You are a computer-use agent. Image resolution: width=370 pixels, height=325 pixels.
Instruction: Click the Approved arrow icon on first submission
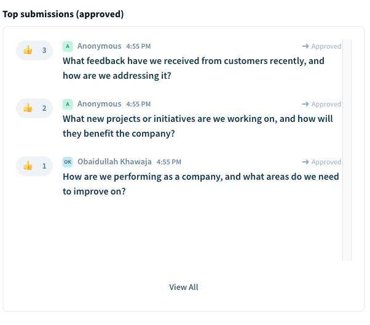(305, 46)
